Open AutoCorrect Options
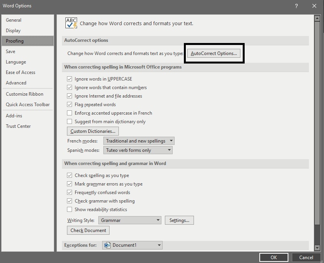Screen dimensions: 324x263 click(214, 53)
